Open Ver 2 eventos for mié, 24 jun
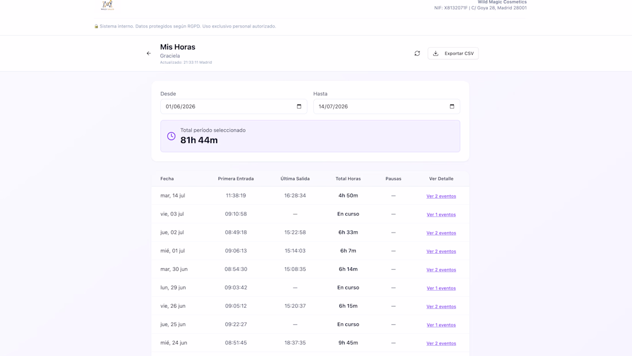The width and height of the screenshot is (632, 356). (441, 343)
